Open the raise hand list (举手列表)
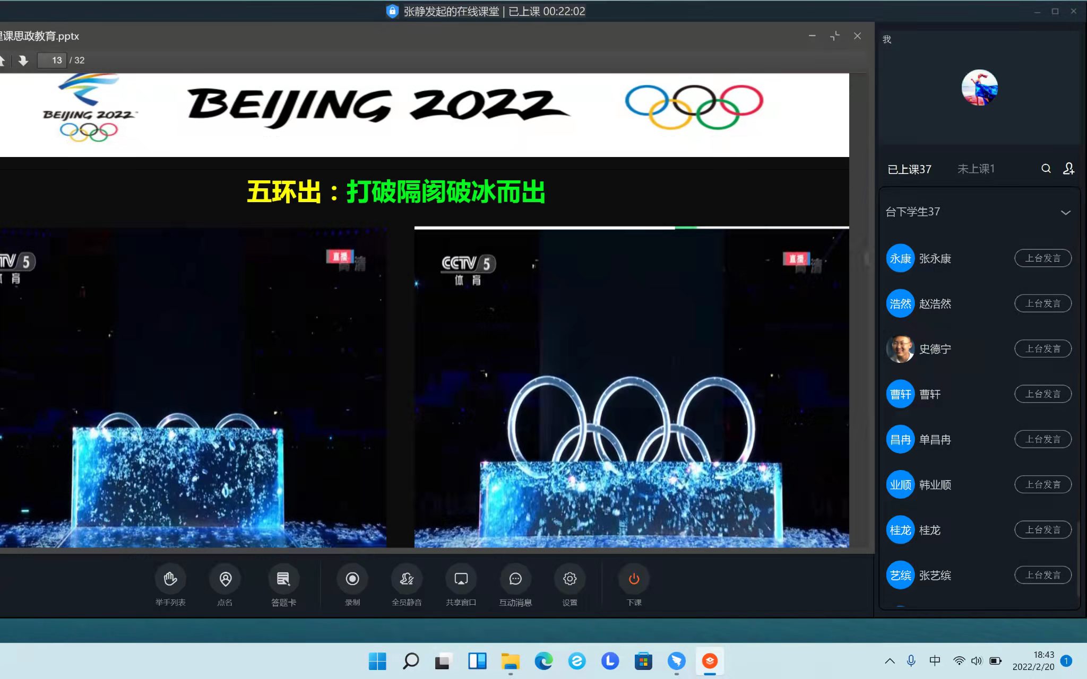This screenshot has height=679, width=1087. [170, 579]
